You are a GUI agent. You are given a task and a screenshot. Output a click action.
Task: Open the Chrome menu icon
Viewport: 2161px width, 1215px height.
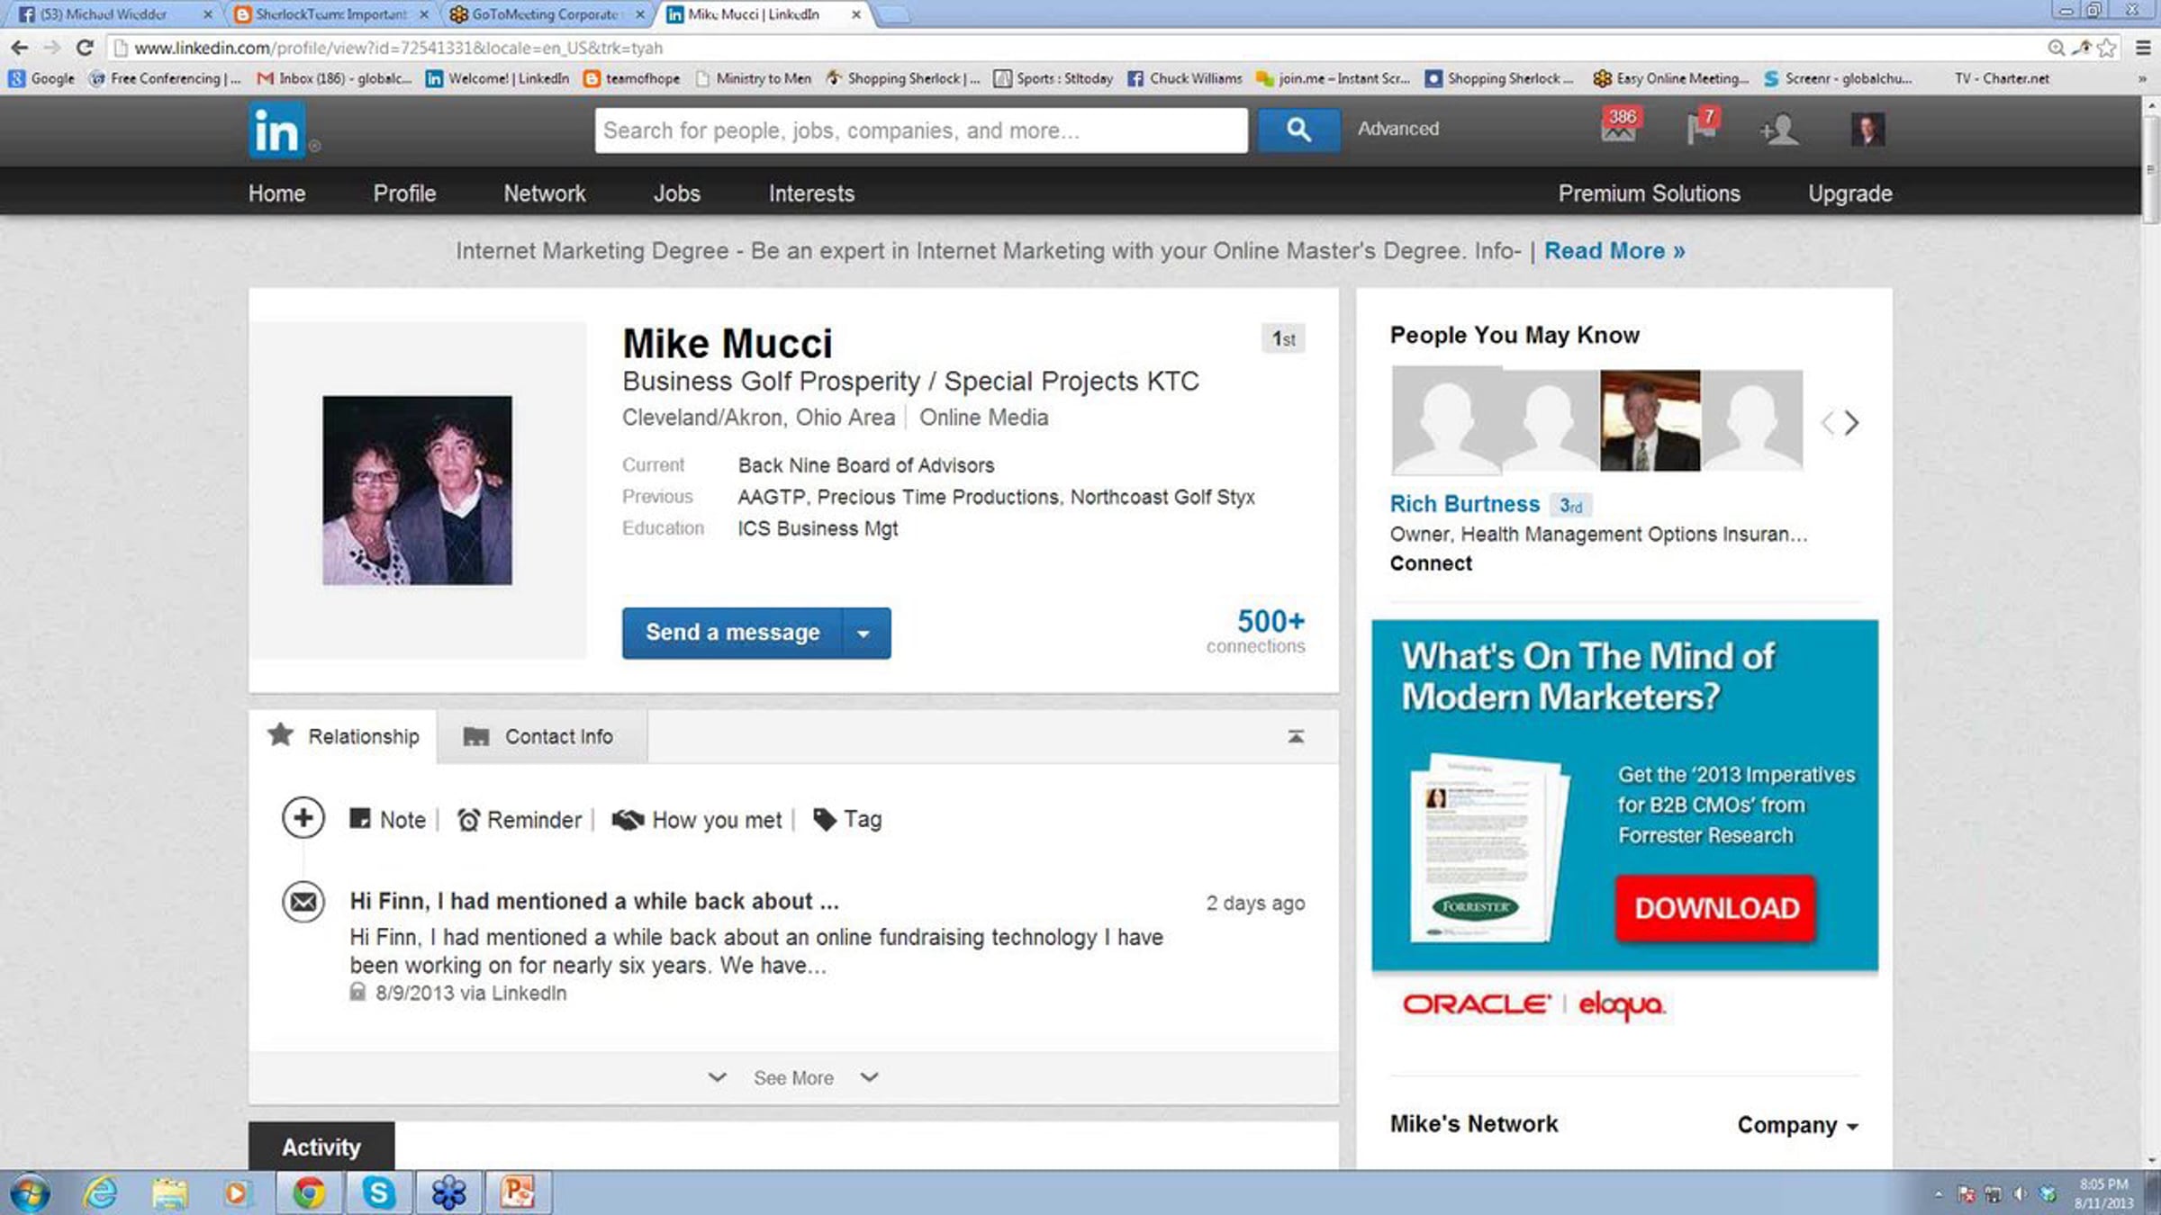click(x=2143, y=48)
